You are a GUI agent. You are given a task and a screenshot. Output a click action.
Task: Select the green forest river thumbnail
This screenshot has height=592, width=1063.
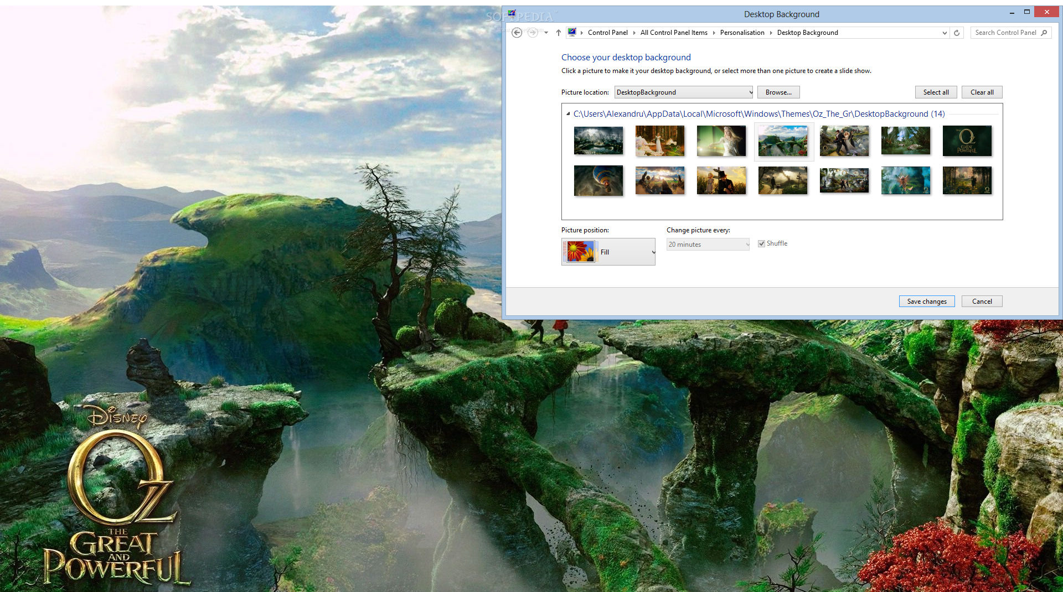(906, 141)
